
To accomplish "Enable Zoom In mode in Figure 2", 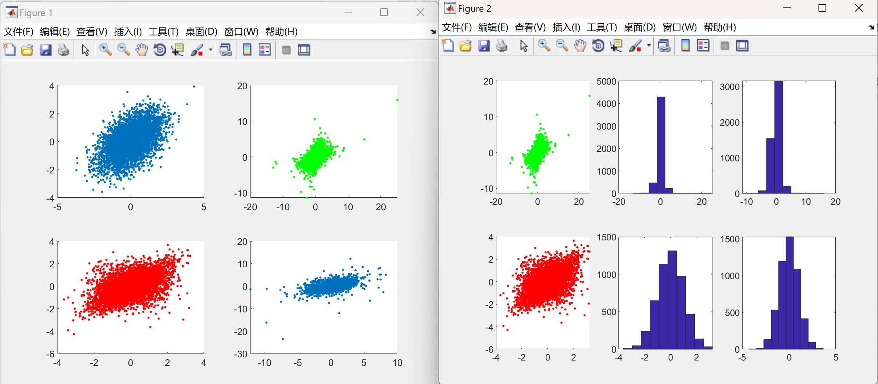I will pos(544,46).
